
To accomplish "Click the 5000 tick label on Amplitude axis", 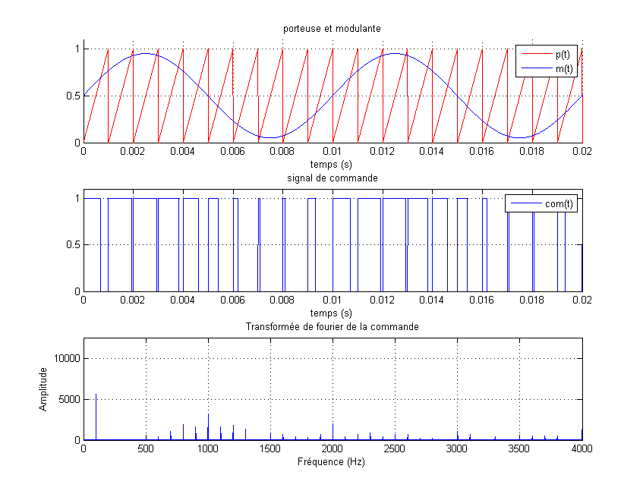I will tap(68, 399).
